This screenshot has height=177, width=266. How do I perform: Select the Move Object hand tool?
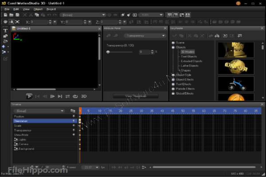[5, 22]
